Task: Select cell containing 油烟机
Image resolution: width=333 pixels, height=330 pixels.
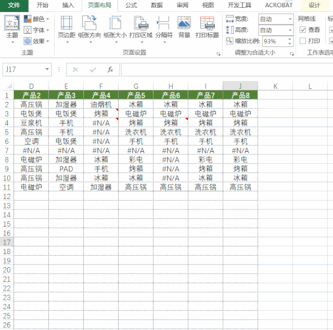Action: [101, 104]
